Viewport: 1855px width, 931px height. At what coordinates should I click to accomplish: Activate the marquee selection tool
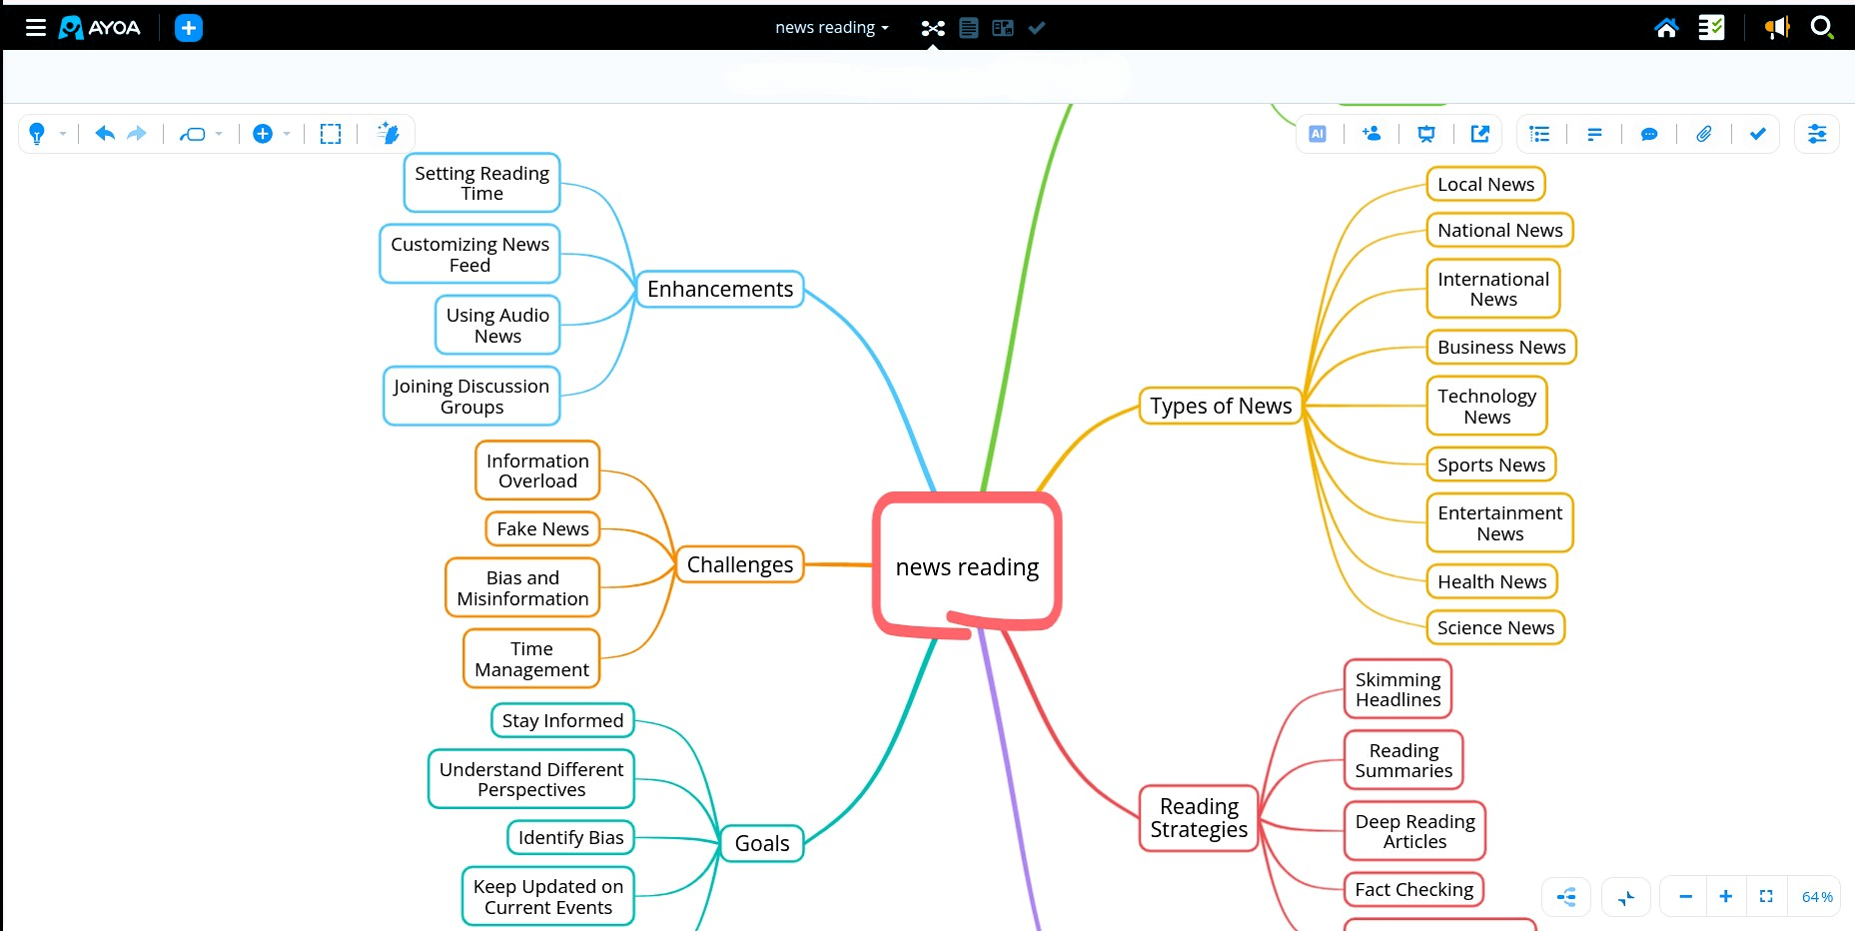tap(331, 134)
